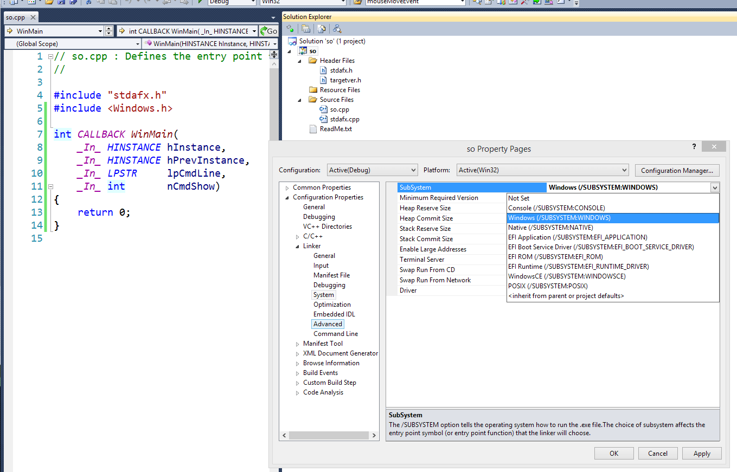This screenshot has width=737, height=472.
Task: Expand the C/C++ properties node
Action: [x=297, y=236]
